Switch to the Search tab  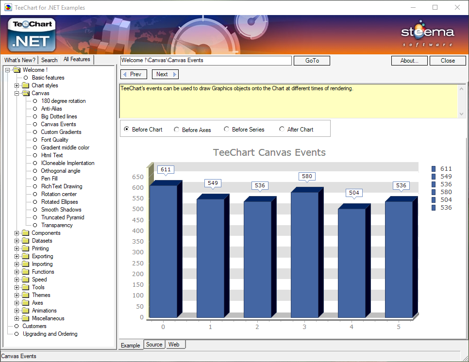coord(49,60)
